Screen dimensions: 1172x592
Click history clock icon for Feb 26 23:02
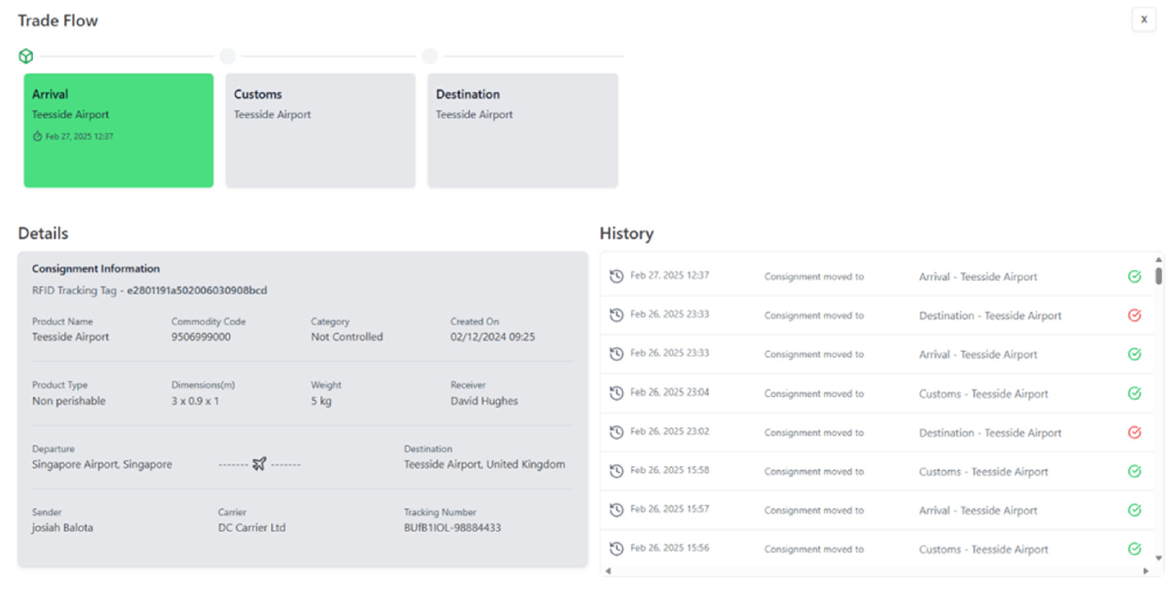point(616,432)
